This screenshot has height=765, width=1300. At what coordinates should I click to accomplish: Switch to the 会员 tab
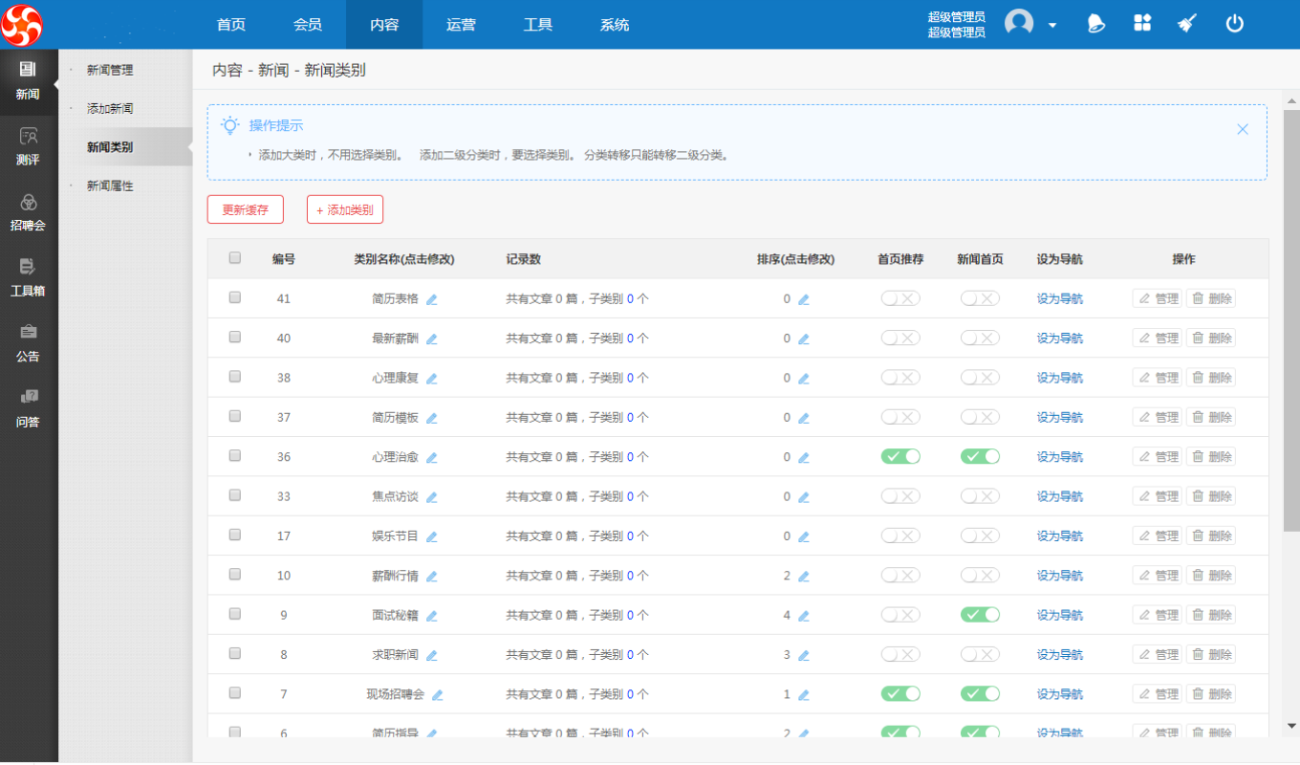pyautogui.click(x=307, y=24)
